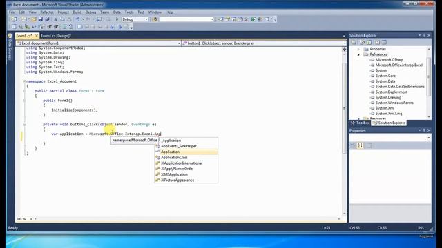Select Microsoft.Office.Interop.Excel reference

tap(399, 65)
